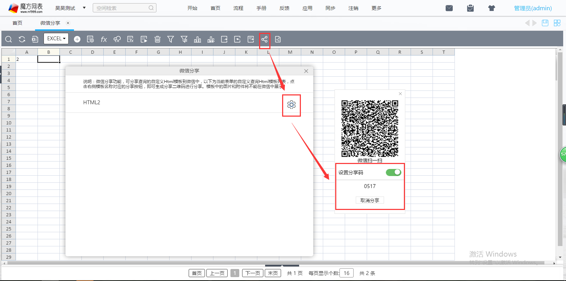Click the filter funnel icon

pos(171,39)
